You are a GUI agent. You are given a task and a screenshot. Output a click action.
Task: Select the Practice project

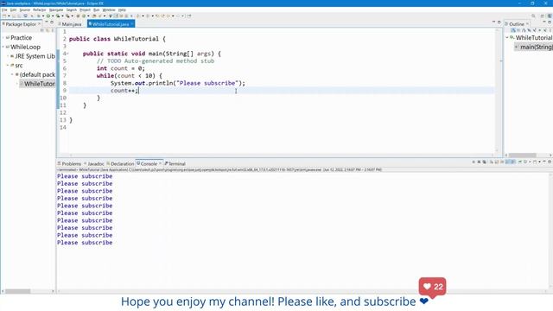21,37
